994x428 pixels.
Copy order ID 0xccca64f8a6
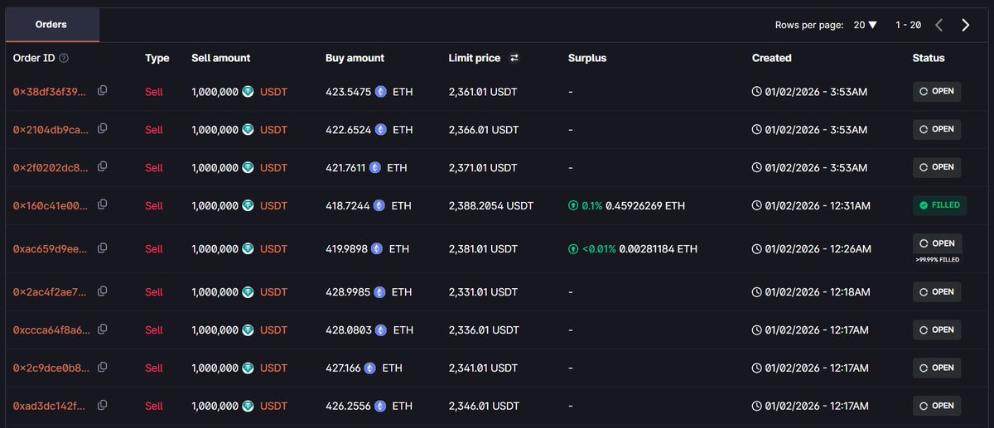click(103, 329)
